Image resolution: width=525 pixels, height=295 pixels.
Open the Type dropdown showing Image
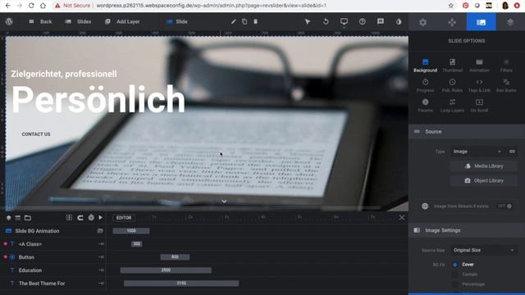click(477, 152)
